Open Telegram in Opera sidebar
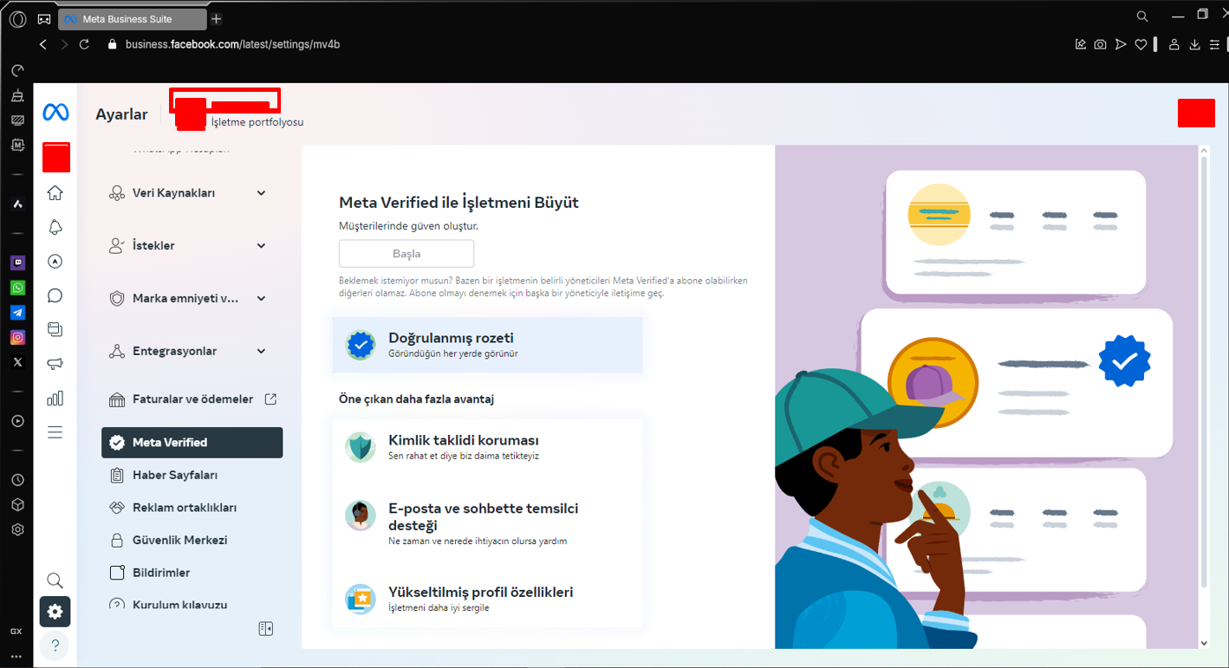 tap(17, 313)
